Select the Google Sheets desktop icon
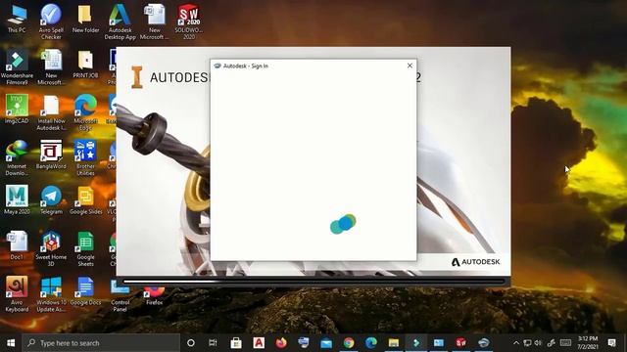 click(x=85, y=249)
